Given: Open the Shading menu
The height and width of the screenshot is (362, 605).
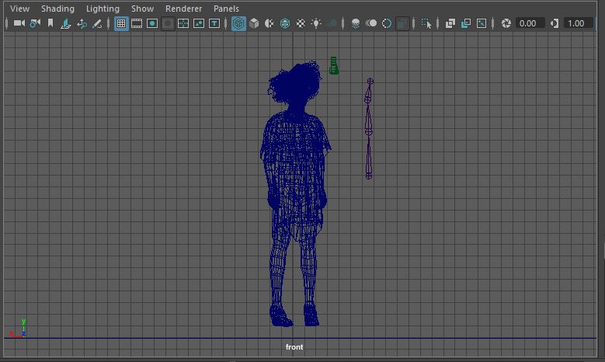Looking at the screenshot, I should [57, 9].
